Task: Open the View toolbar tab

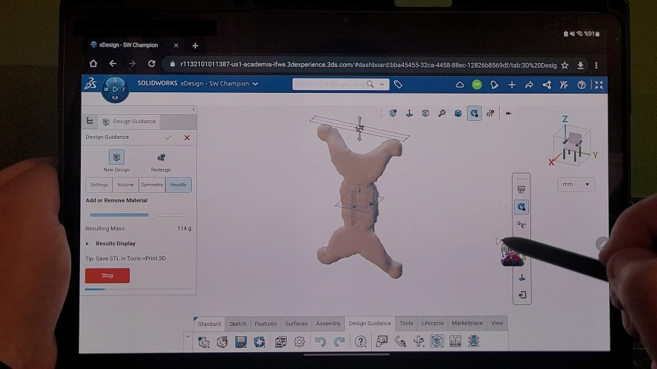Action: 497,323
